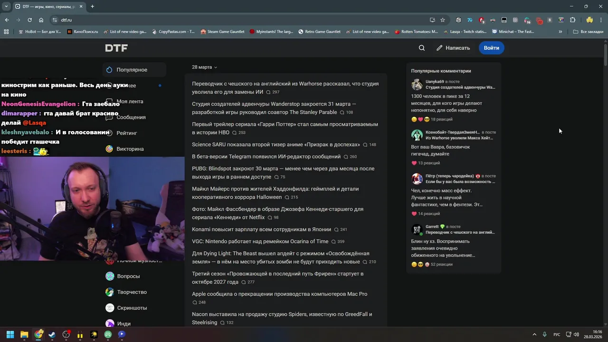Screen dimensions: 608x342
Task: Open the Windows Start menu
Action: pos(10,334)
